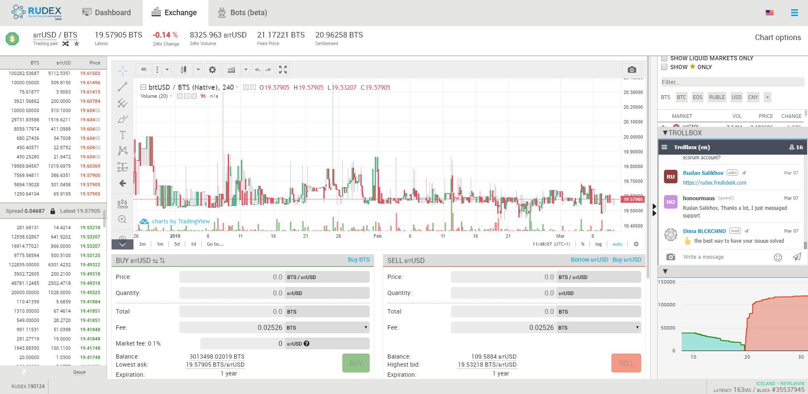Open chart axis settings gear at bottom
The height and width of the screenshot is (394, 808).
pos(636,244)
